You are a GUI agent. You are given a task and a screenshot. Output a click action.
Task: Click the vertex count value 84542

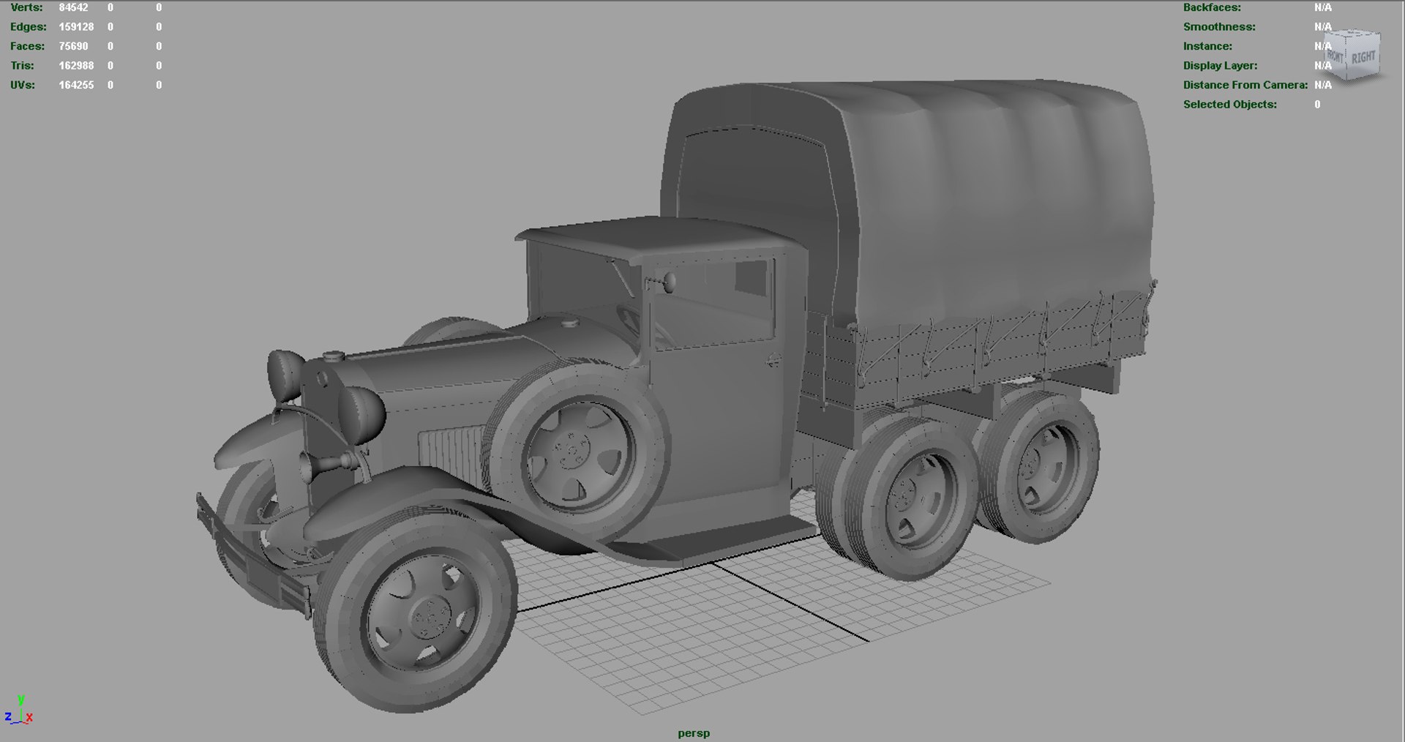click(73, 7)
